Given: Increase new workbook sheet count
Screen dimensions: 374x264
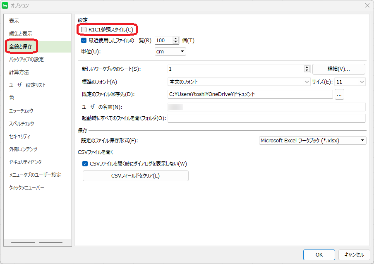Looking at the screenshot, I should click(307, 67).
